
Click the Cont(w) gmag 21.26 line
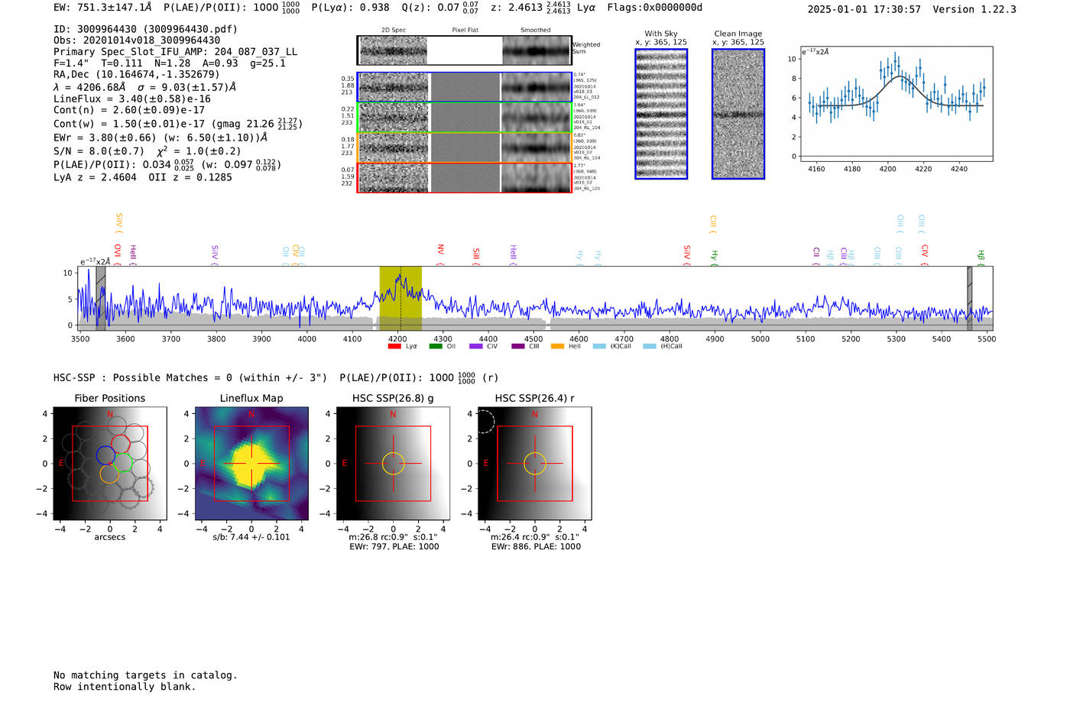coord(178,124)
